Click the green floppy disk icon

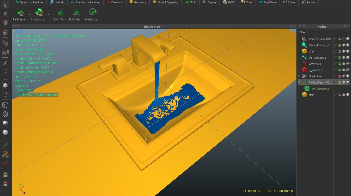click(x=5, y=175)
